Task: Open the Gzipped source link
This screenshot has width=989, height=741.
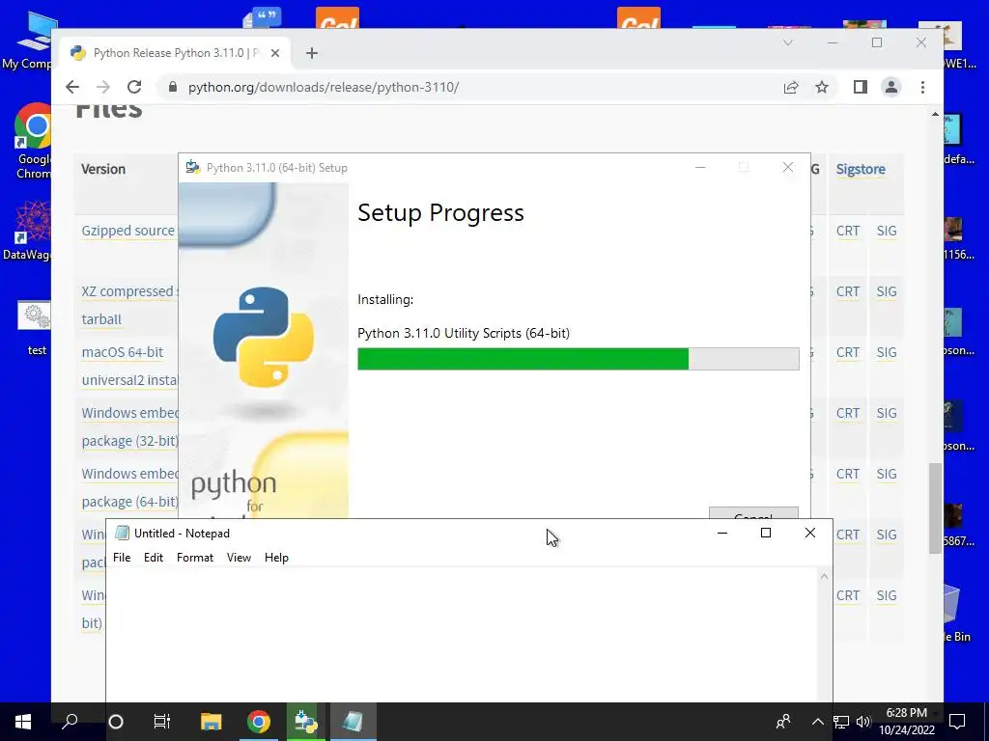Action: click(x=128, y=231)
